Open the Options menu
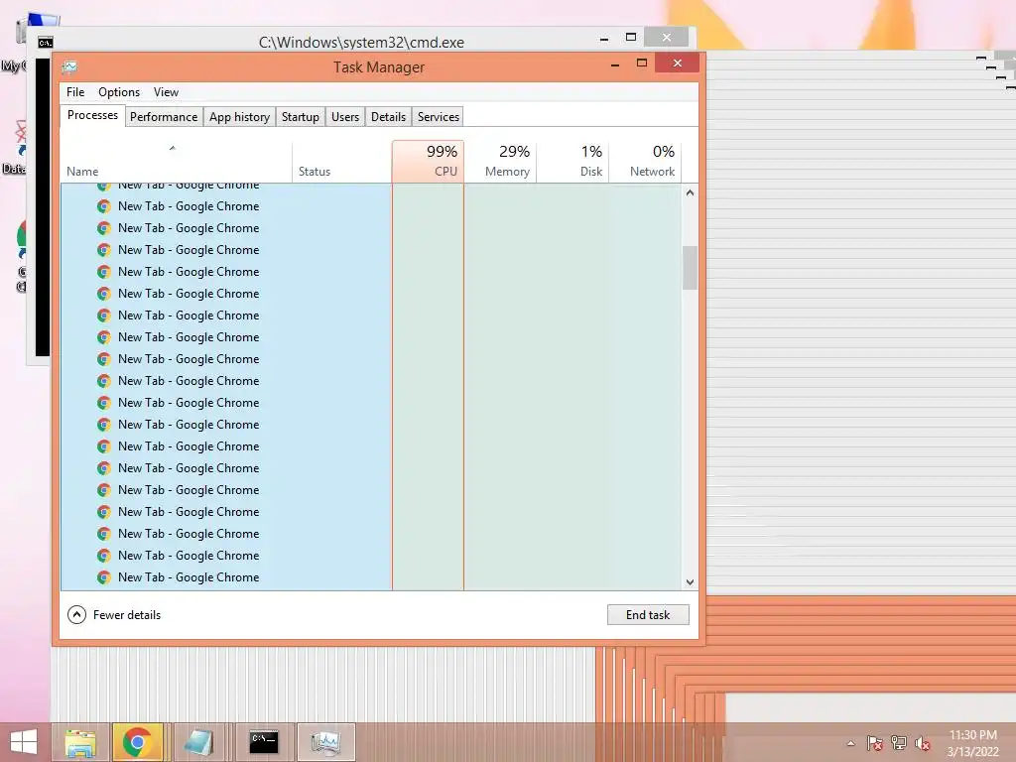The width and height of the screenshot is (1016, 762). click(119, 92)
